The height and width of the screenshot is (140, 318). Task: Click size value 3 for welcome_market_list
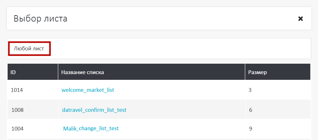[250, 90]
